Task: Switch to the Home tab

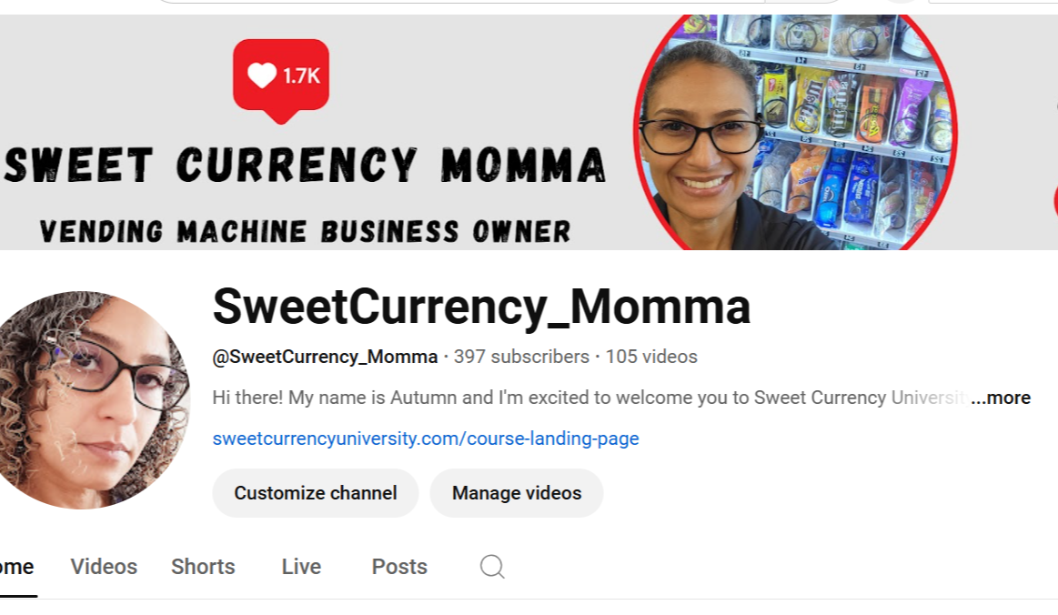Action: 16,567
